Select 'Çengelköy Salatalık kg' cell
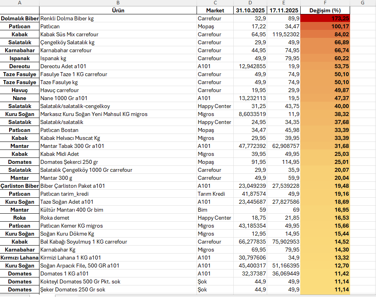 [x=118, y=42]
